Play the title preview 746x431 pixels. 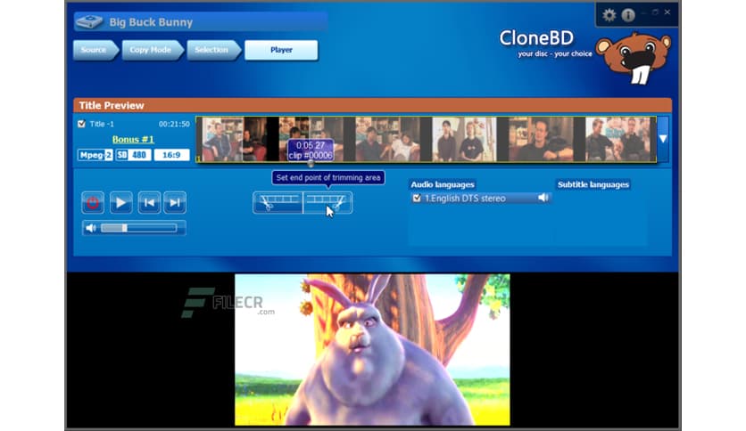[120, 203]
